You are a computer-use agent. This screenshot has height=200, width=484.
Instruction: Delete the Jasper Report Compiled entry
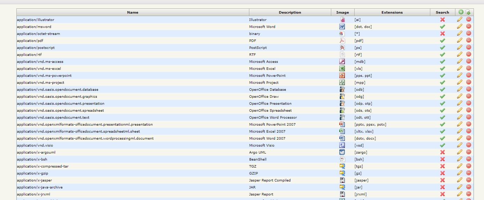pos(469,180)
